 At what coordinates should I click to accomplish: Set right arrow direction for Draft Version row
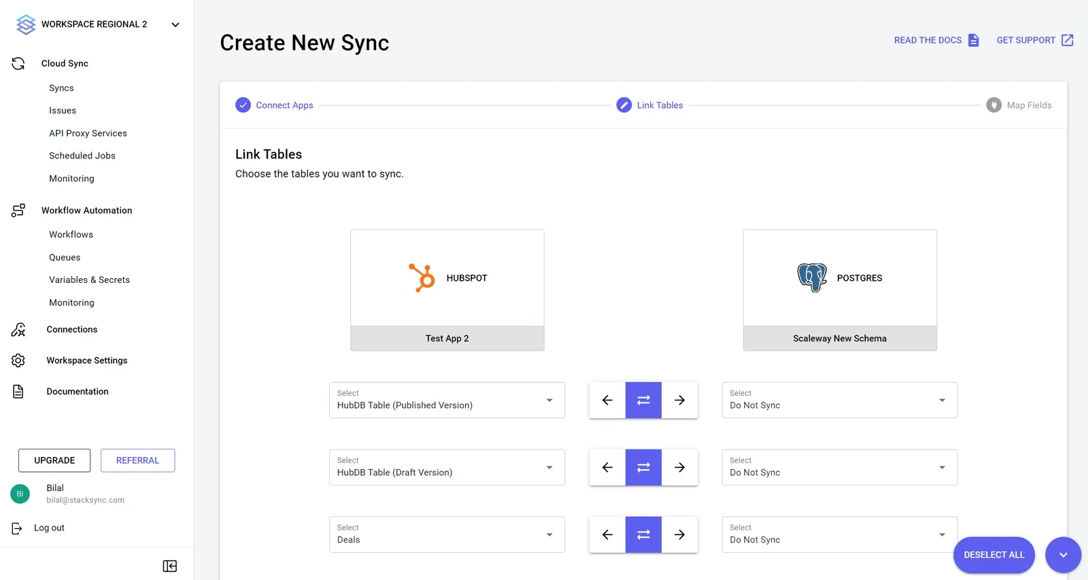click(679, 467)
